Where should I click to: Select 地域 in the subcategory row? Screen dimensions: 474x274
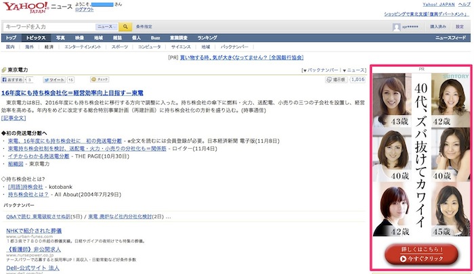[206, 47]
